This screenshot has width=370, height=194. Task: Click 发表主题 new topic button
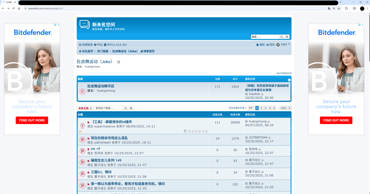coord(85,108)
